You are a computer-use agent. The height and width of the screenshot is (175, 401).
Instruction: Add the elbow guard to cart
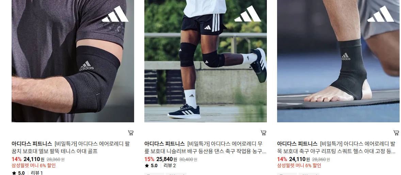[131, 133]
